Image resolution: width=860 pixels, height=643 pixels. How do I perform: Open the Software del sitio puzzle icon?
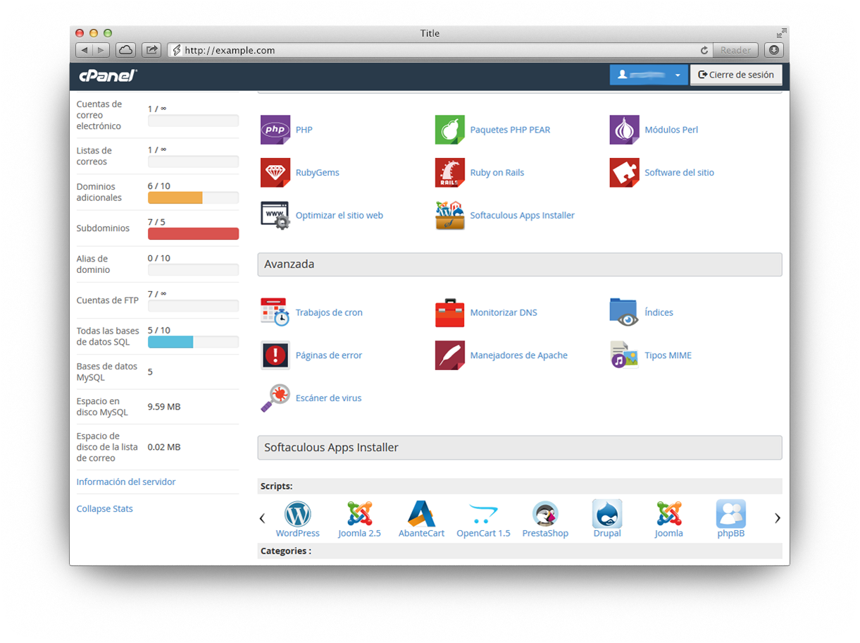pos(624,173)
